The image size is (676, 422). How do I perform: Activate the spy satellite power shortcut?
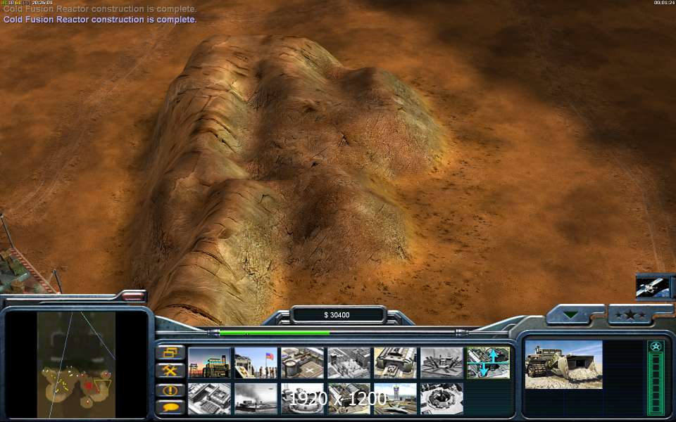[653, 287]
